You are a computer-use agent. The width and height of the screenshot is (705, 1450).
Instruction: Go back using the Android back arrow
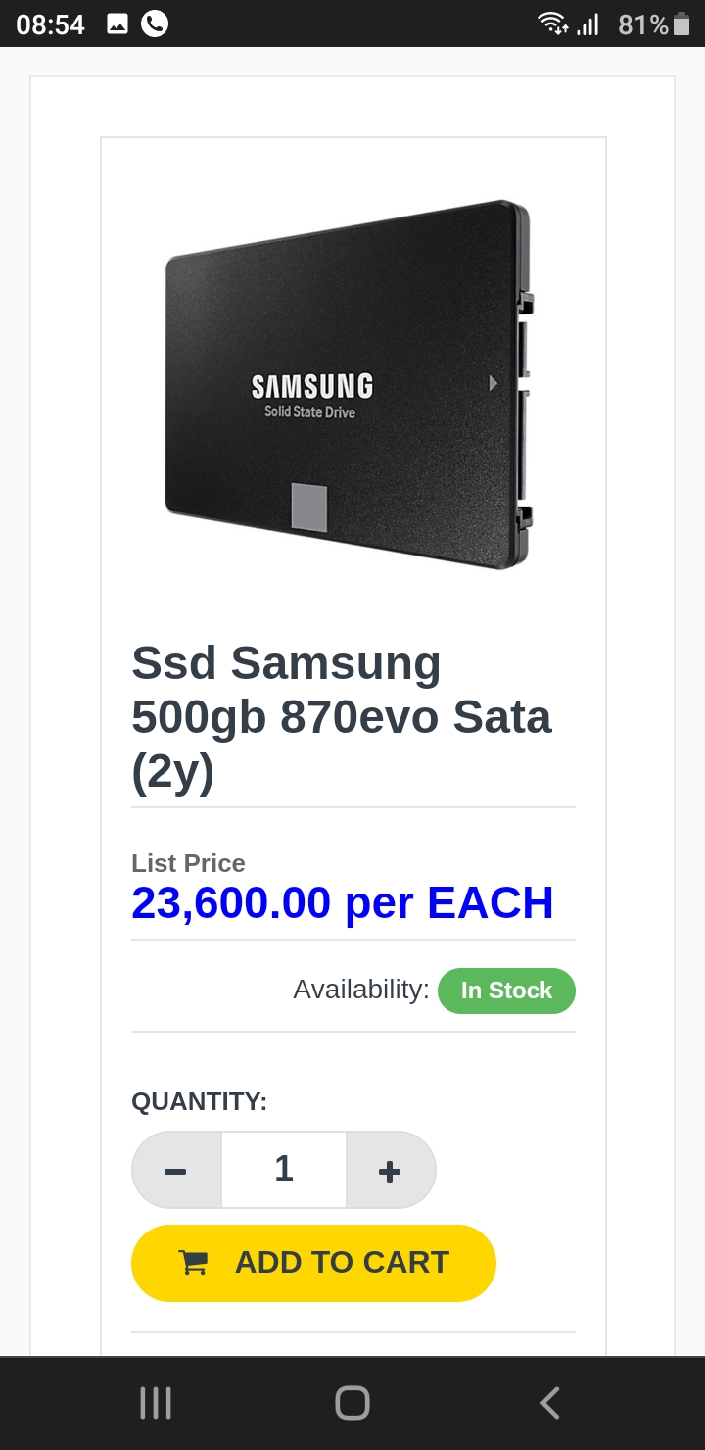click(550, 1403)
